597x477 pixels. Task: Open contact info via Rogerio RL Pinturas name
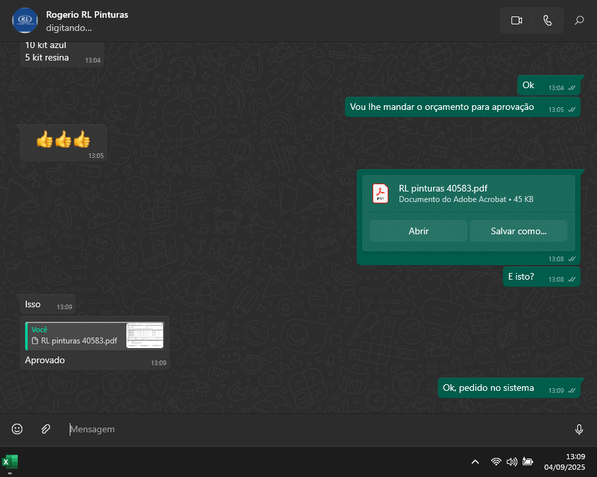pos(87,14)
